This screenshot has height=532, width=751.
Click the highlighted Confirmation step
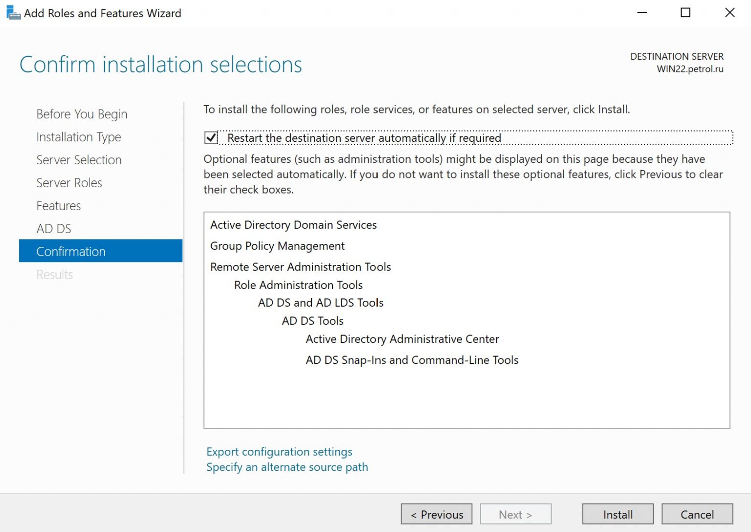71,251
